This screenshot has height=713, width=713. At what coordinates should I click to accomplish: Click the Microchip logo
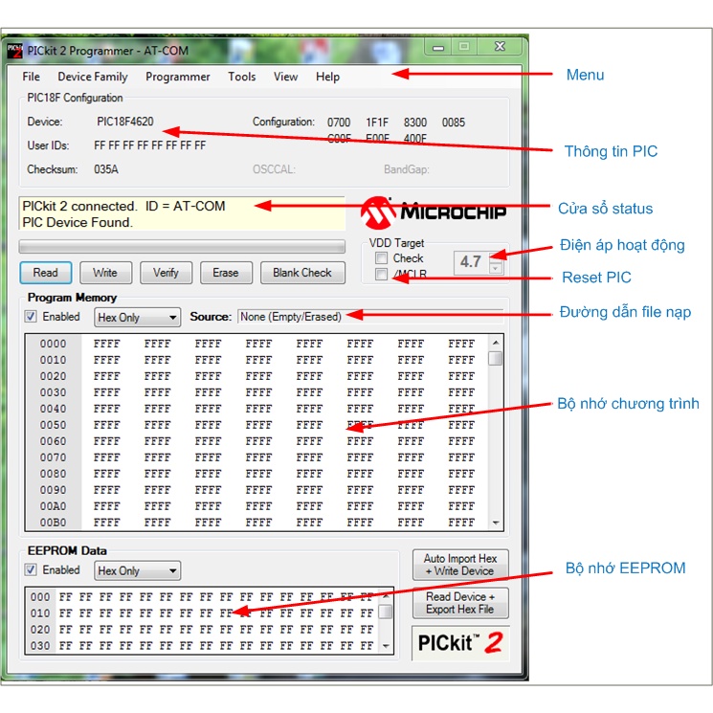pos(436,211)
